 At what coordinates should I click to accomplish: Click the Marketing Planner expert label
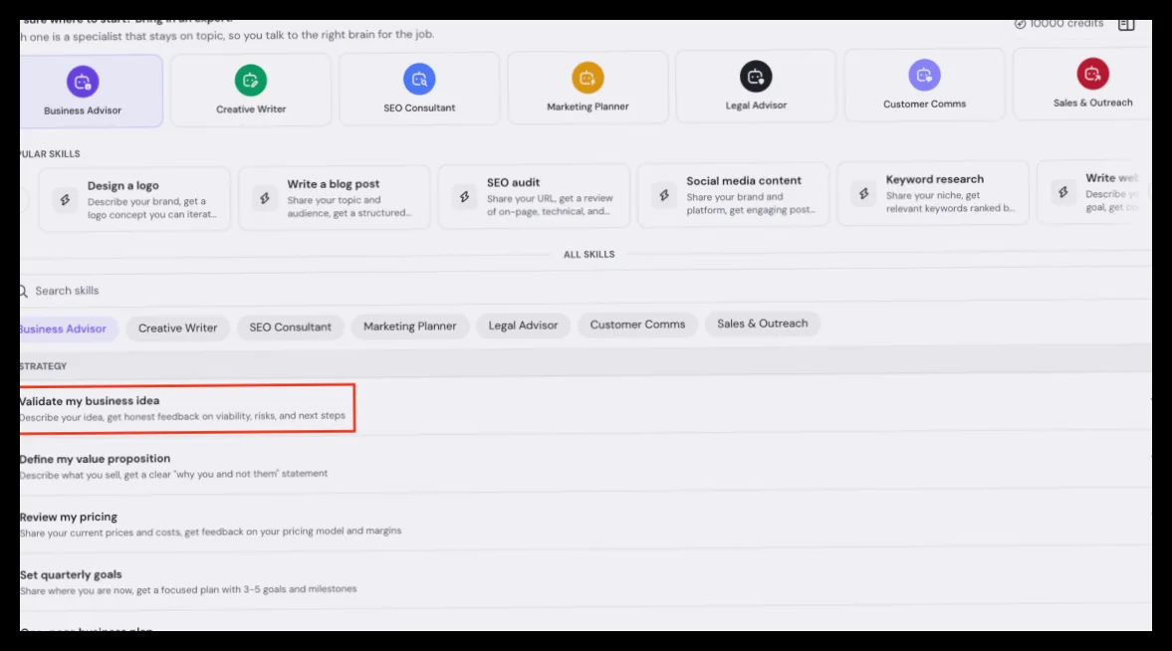tap(587, 107)
